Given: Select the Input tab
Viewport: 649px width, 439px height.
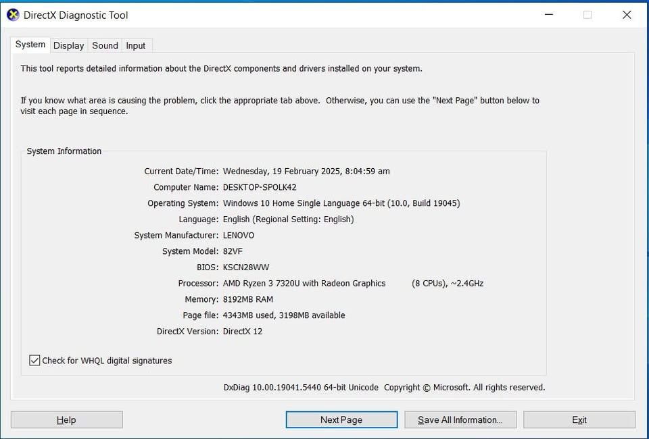Looking at the screenshot, I should click(x=136, y=45).
